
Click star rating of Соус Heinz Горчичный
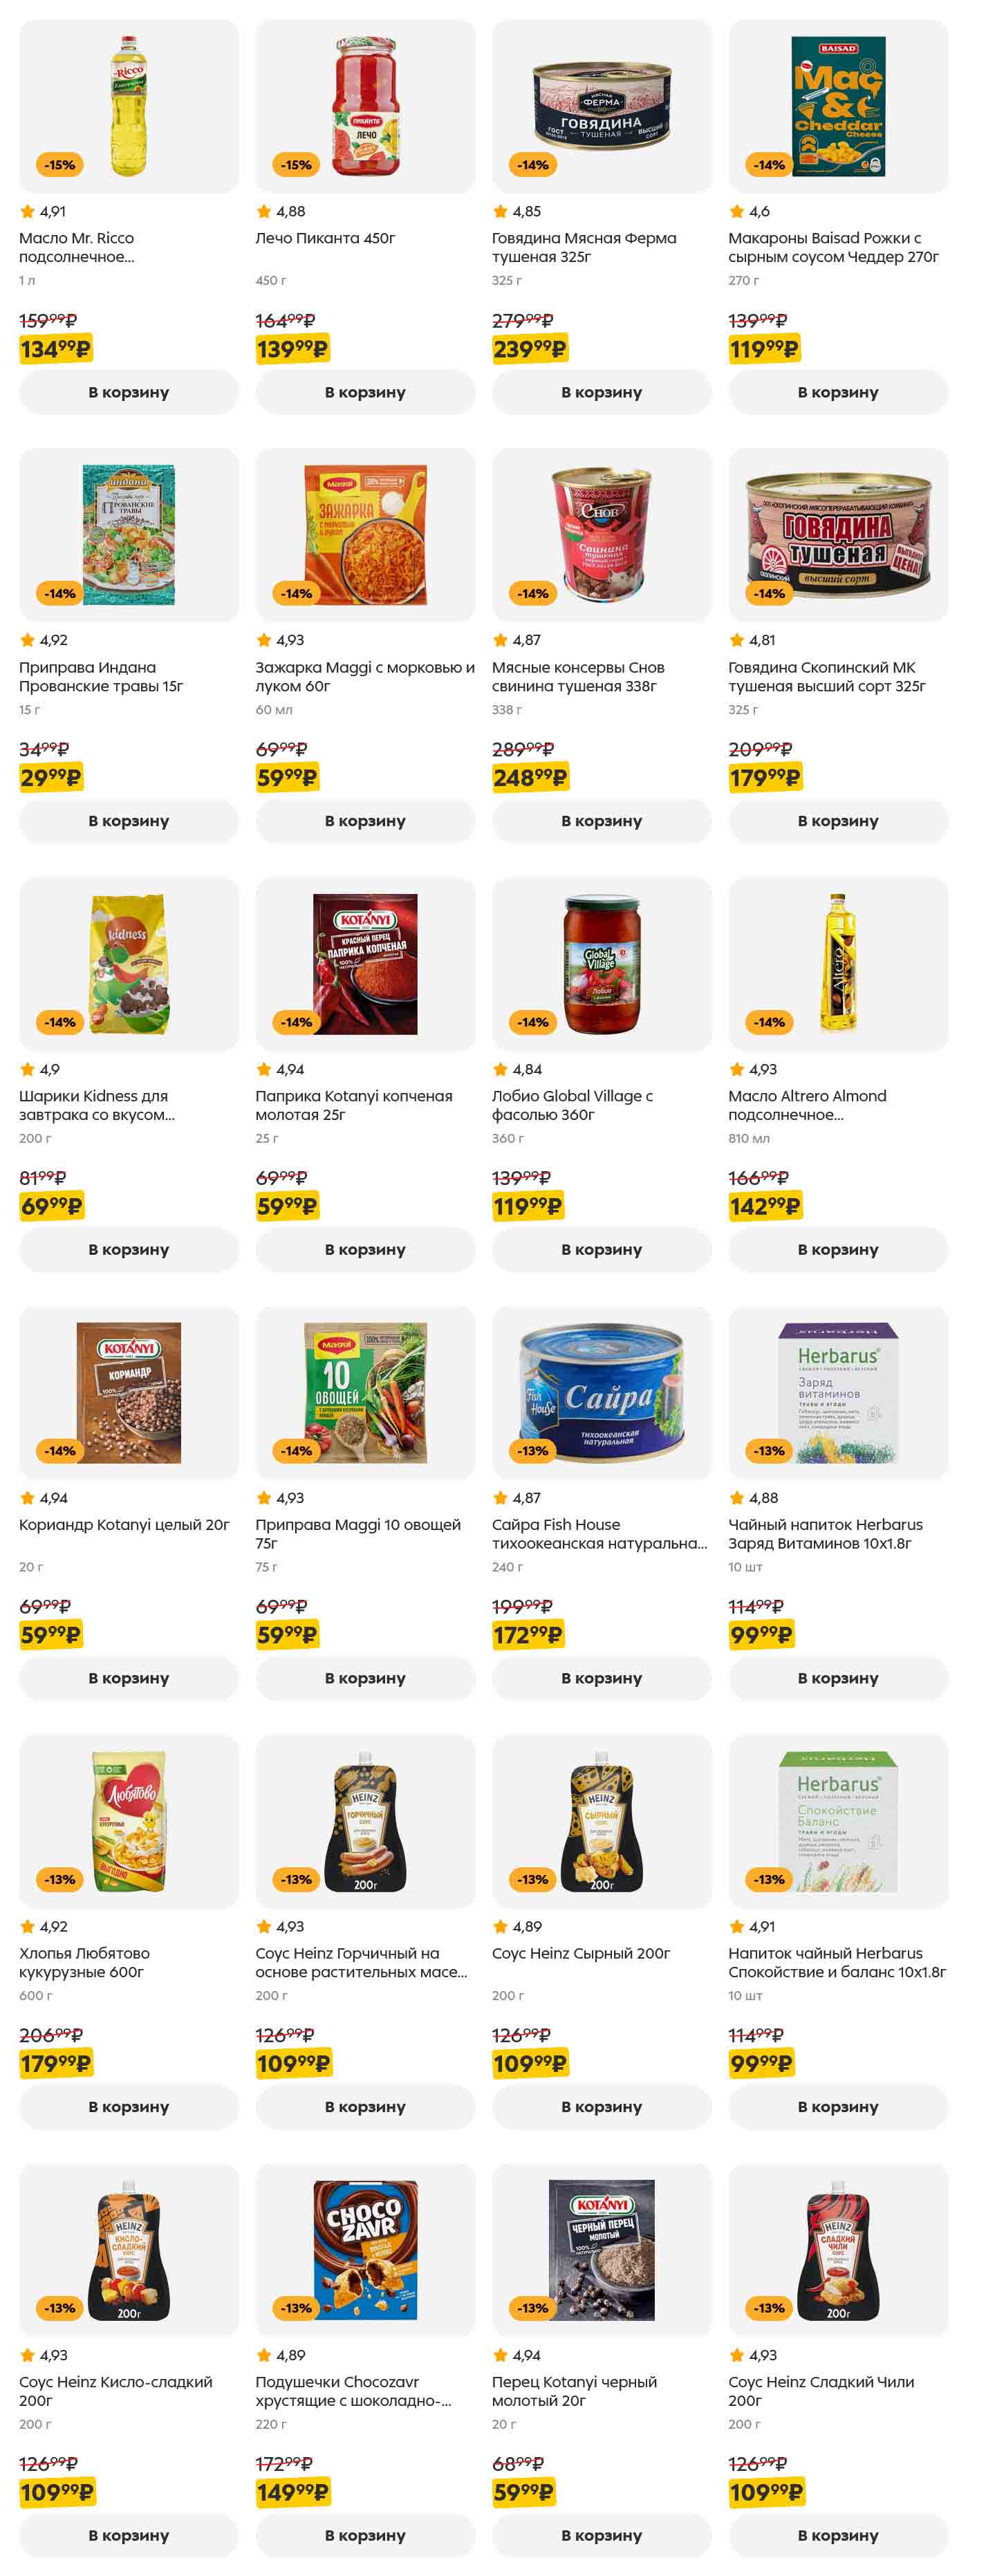pyautogui.click(x=280, y=1926)
